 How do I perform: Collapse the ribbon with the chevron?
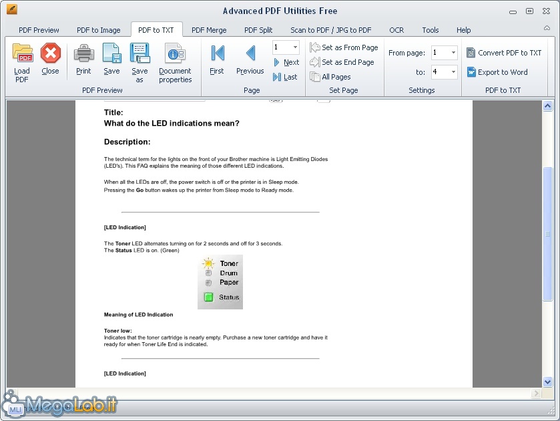tap(547, 28)
